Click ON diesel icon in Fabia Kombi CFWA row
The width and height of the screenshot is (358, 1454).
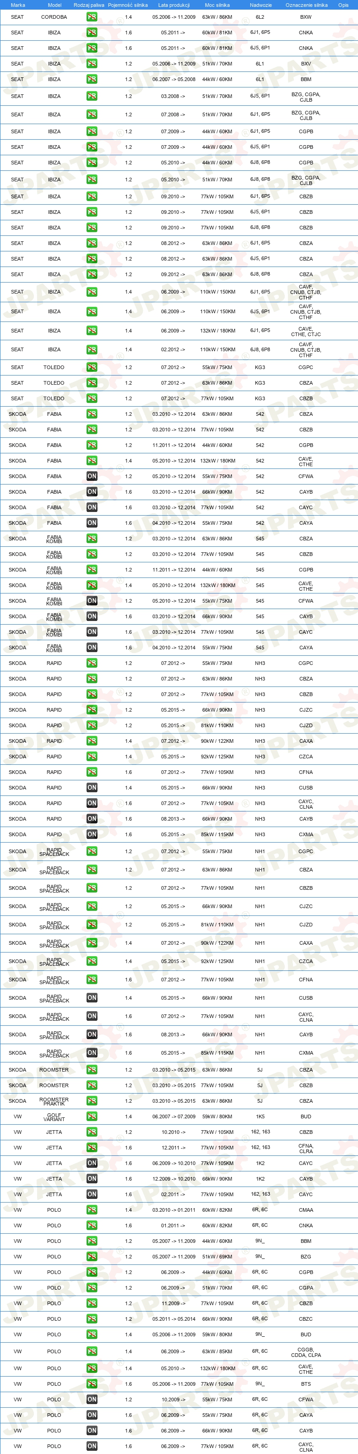pos(92,601)
